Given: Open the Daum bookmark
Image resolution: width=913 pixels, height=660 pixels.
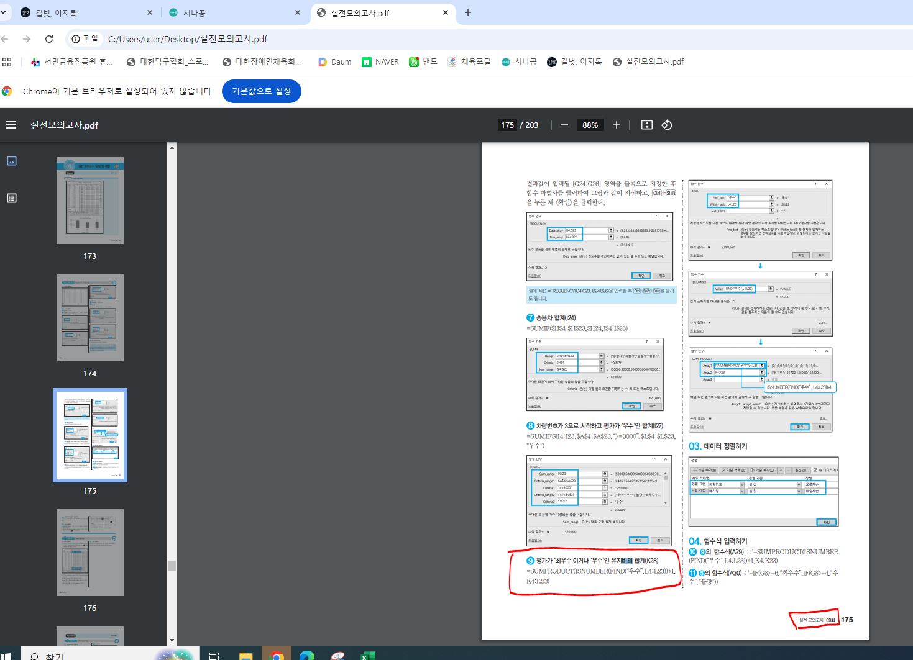Looking at the screenshot, I should [334, 62].
